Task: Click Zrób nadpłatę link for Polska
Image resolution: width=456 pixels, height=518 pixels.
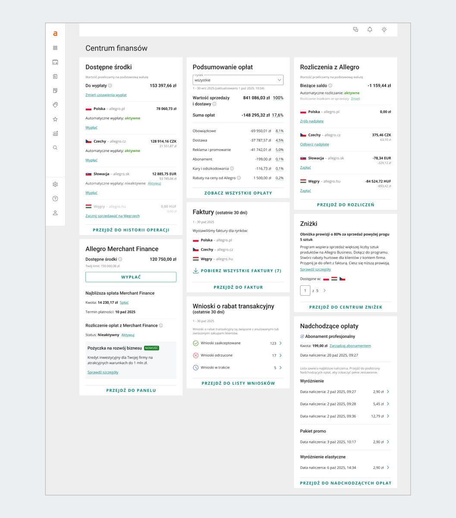Action: pos(312,121)
